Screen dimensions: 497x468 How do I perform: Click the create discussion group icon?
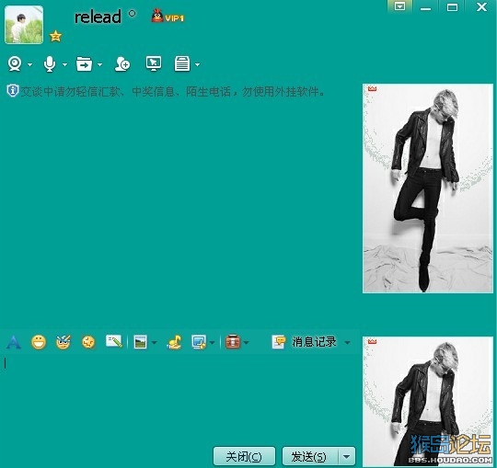click(122, 64)
